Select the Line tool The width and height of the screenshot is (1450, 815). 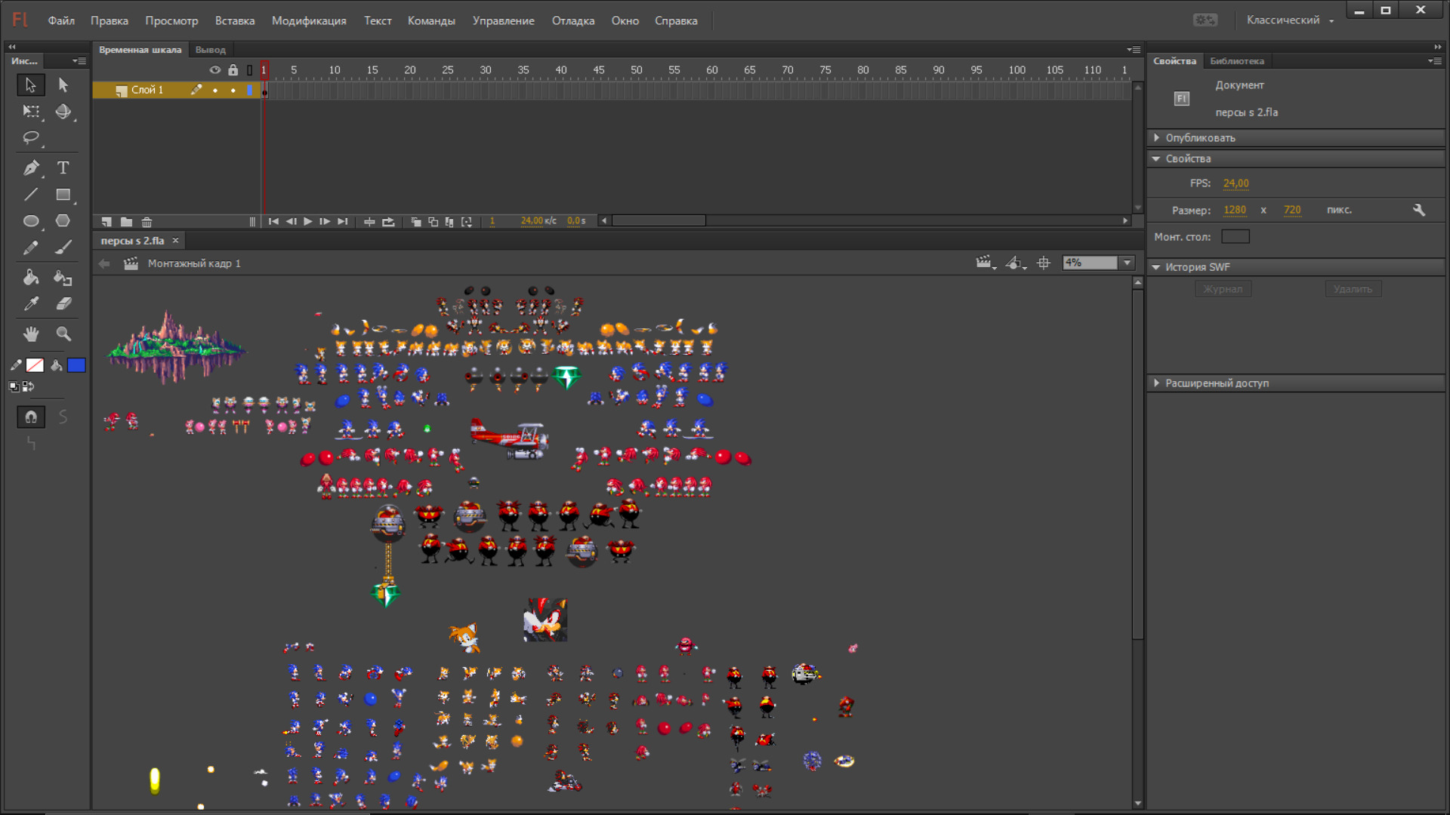[31, 195]
